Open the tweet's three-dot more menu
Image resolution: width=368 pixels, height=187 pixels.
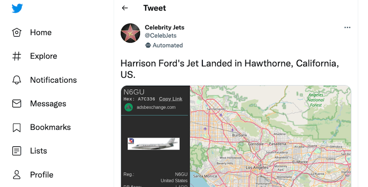pyautogui.click(x=347, y=28)
